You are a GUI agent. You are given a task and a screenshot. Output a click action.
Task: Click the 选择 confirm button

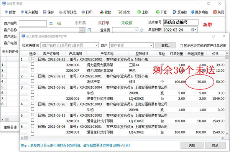(192, 145)
